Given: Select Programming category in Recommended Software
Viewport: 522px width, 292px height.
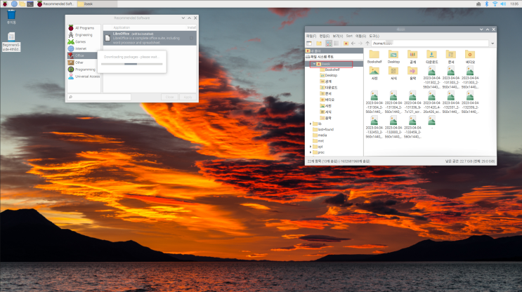Looking at the screenshot, I should click(84, 69).
